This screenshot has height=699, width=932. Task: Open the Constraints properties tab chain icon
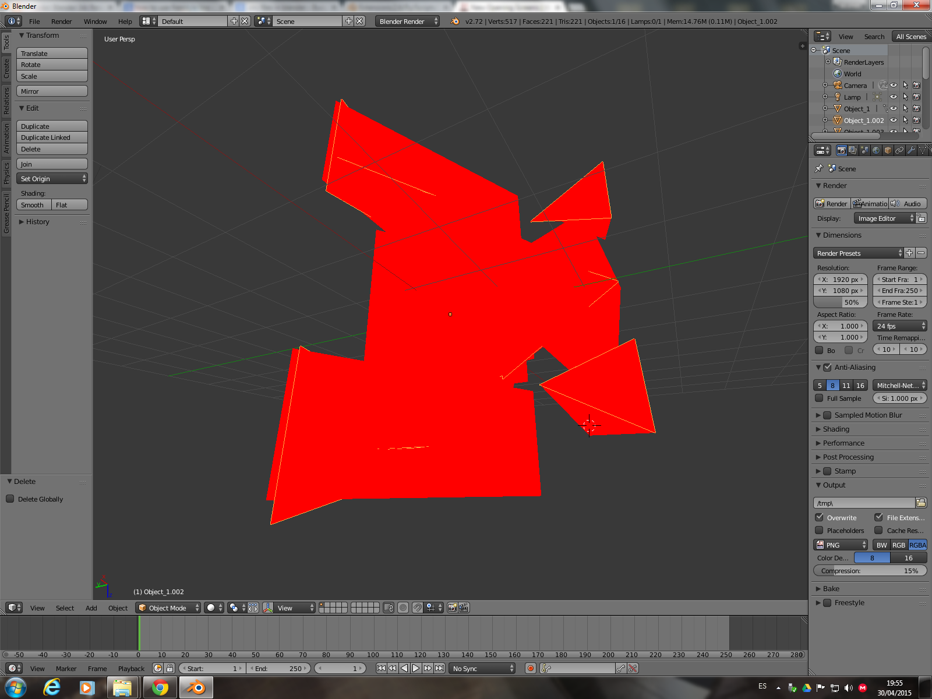[899, 150]
